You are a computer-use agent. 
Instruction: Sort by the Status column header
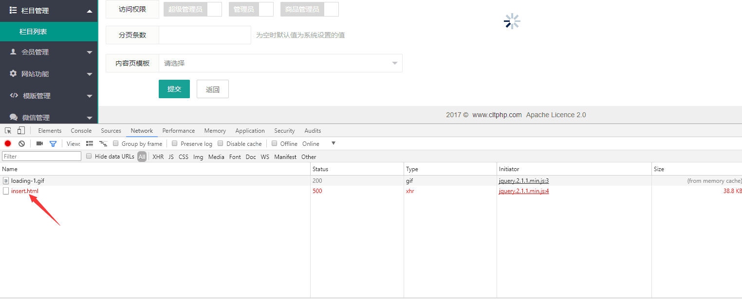[357, 169]
